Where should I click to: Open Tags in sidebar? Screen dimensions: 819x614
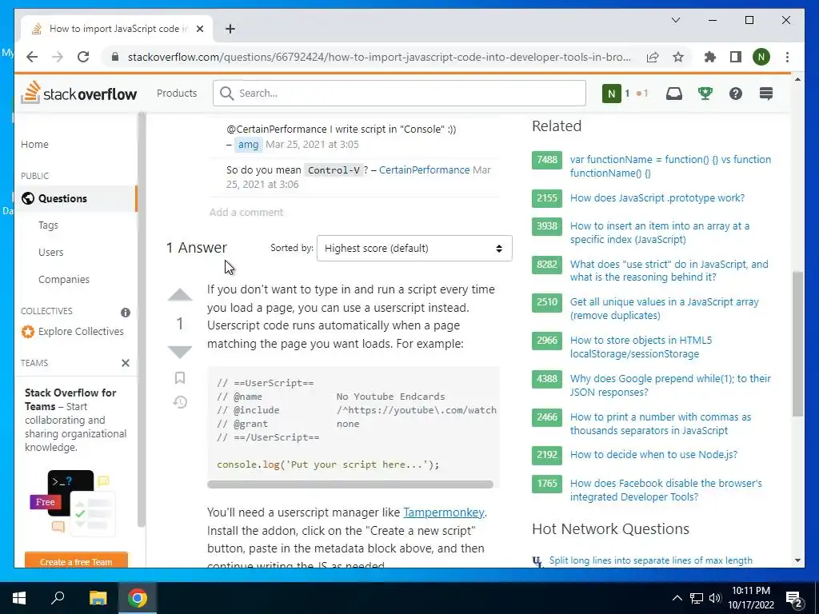tap(48, 225)
